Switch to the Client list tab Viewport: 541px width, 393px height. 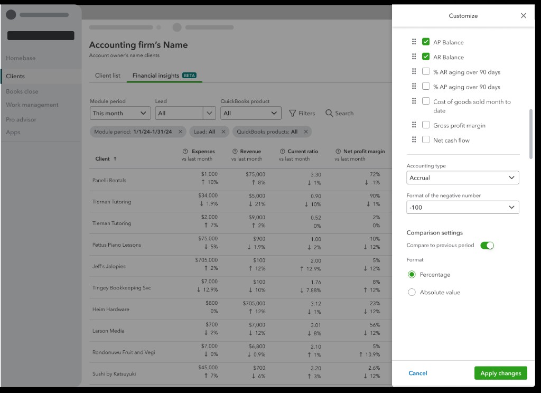pos(108,75)
